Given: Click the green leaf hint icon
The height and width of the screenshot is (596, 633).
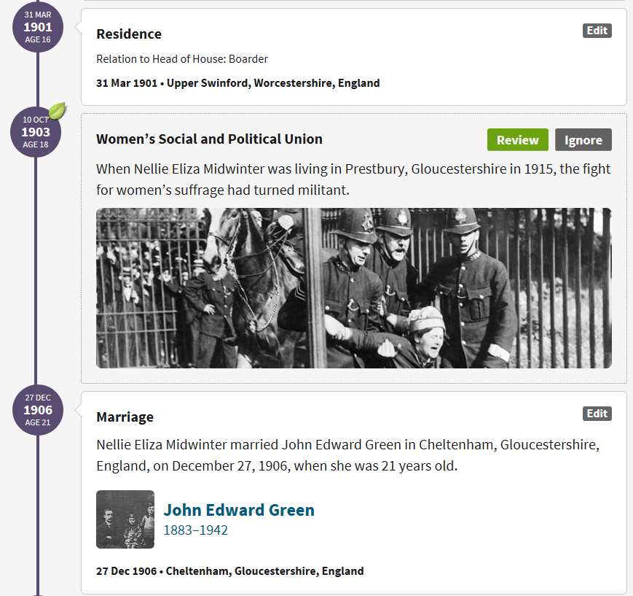Looking at the screenshot, I should pos(57,111).
